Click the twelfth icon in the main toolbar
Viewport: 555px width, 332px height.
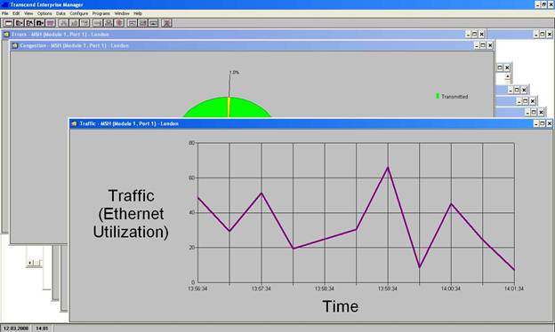[x=132, y=23]
